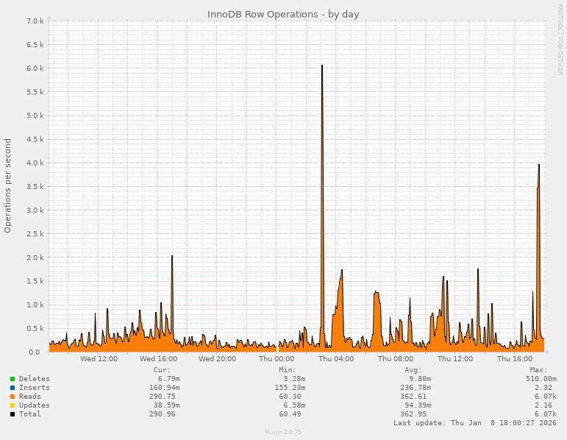
Task: Click the green Deletes legend swatch
Action: click(x=13, y=379)
